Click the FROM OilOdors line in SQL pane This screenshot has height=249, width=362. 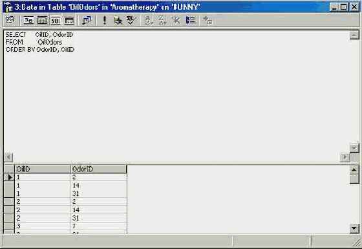pyautogui.click(x=34, y=42)
